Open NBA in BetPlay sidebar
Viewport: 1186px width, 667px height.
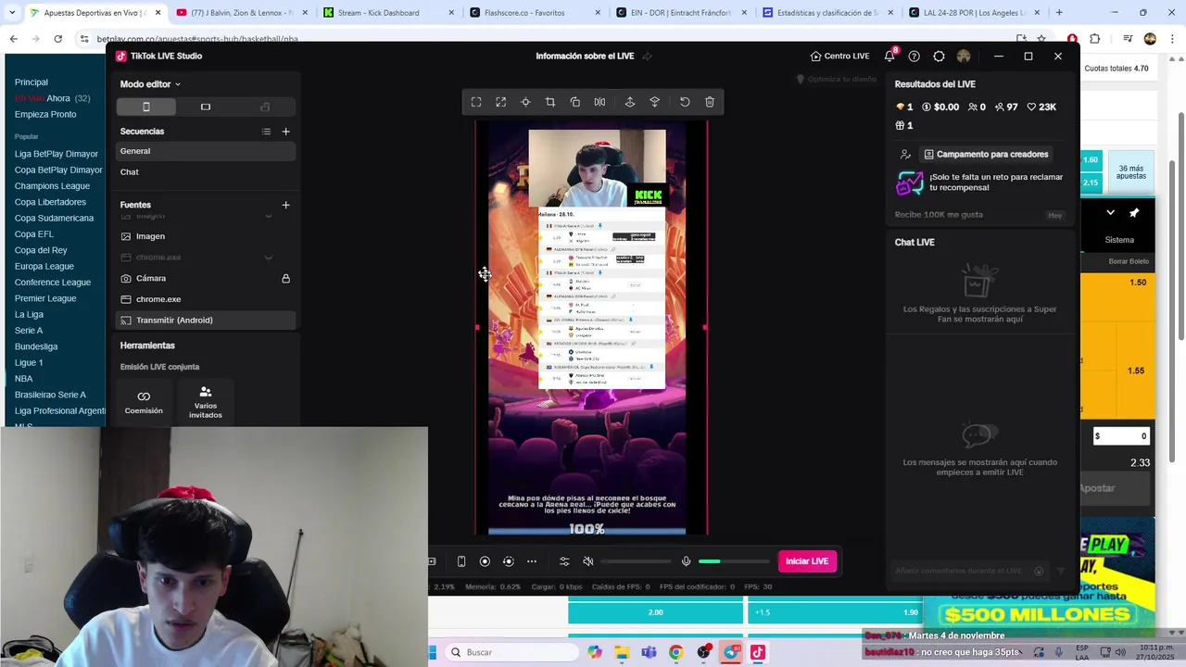tap(24, 379)
